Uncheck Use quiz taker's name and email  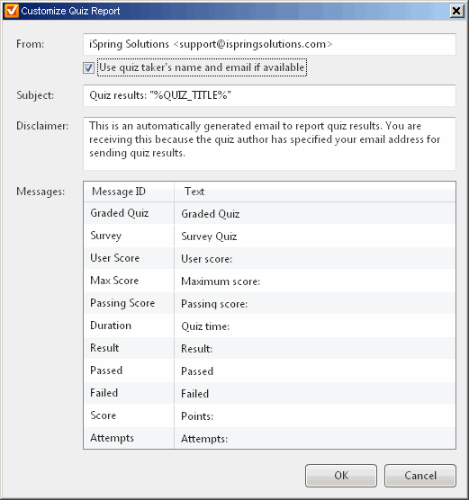[88, 68]
